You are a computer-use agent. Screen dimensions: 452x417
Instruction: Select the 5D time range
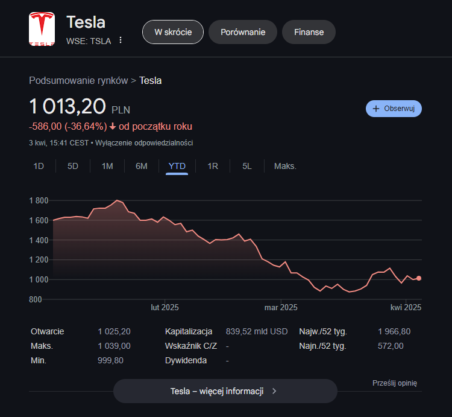(x=73, y=166)
